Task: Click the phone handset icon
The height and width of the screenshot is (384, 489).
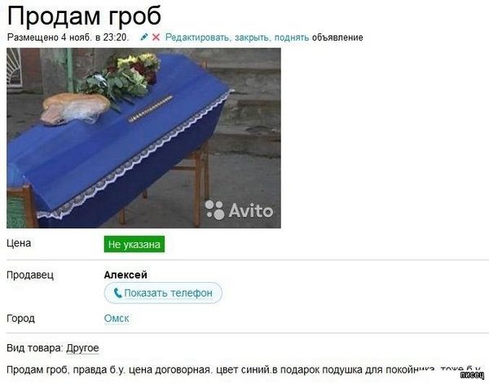Action: pyautogui.click(x=117, y=293)
